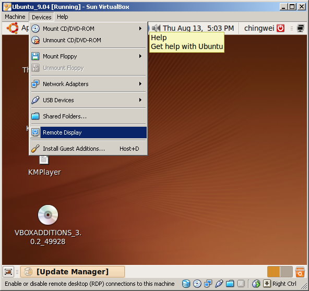The image size is (309, 291).
Task: Click mouse integration indicator in status bar
Action: (x=256, y=284)
